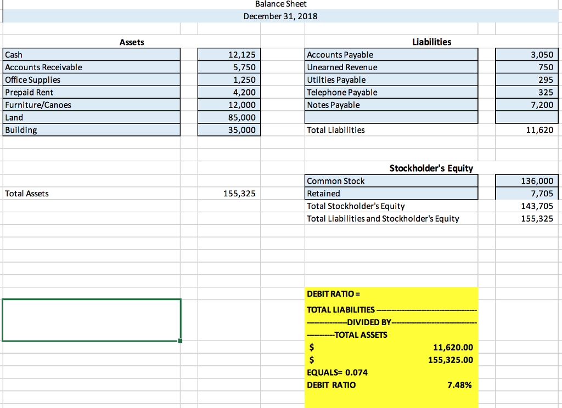Click the Balance Sheet title cell
Image resolution: width=562 pixels, height=408 pixels.
280,4
